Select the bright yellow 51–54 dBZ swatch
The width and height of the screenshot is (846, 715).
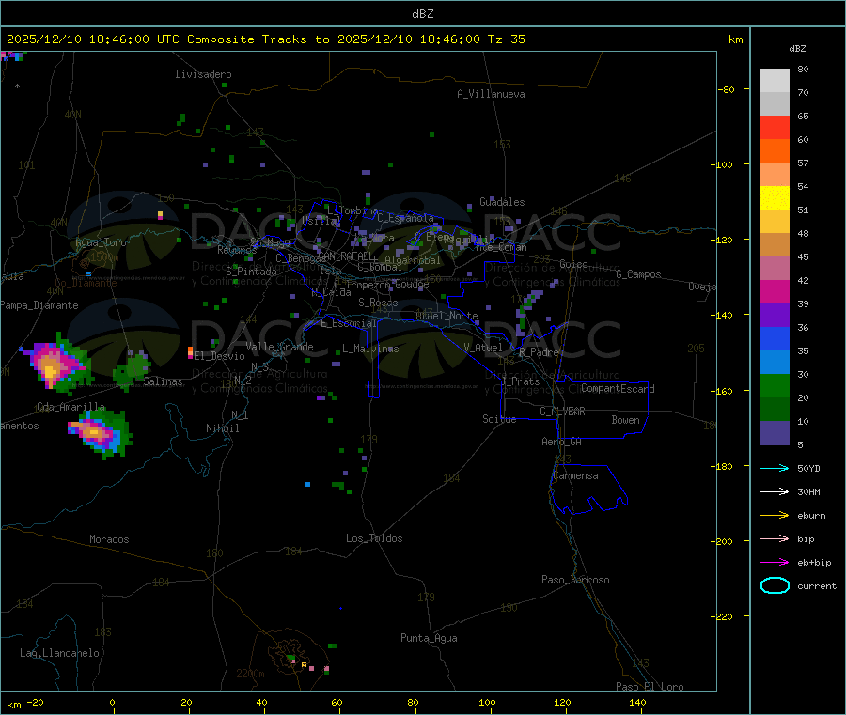[775, 198]
